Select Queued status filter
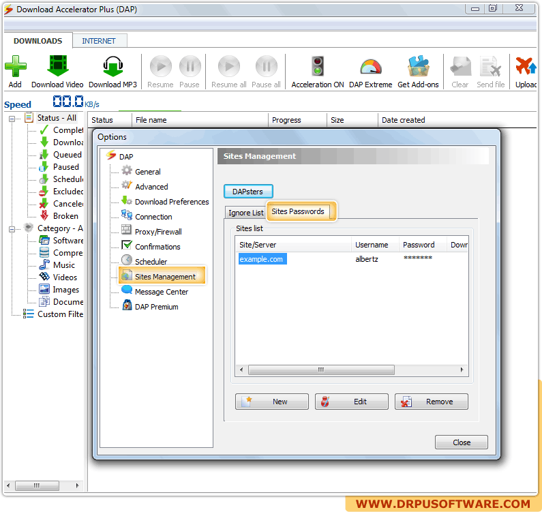This screenshot has height=512, width=542. (61, 155)
